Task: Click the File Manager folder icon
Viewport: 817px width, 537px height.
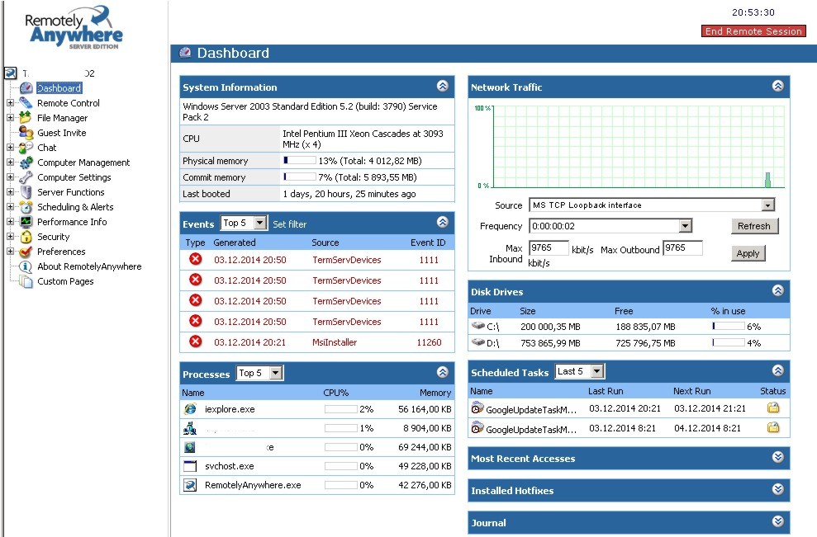Action: pyautogui.click(x=26, y=118)
